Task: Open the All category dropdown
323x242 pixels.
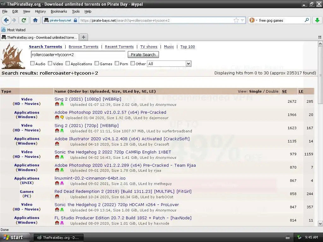Action: point(169,64)
